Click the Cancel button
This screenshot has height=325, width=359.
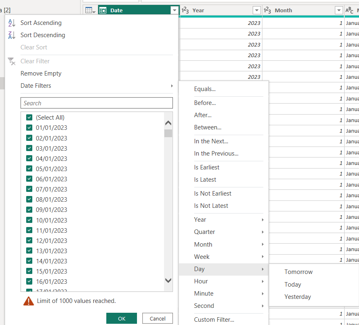(157, 318)
